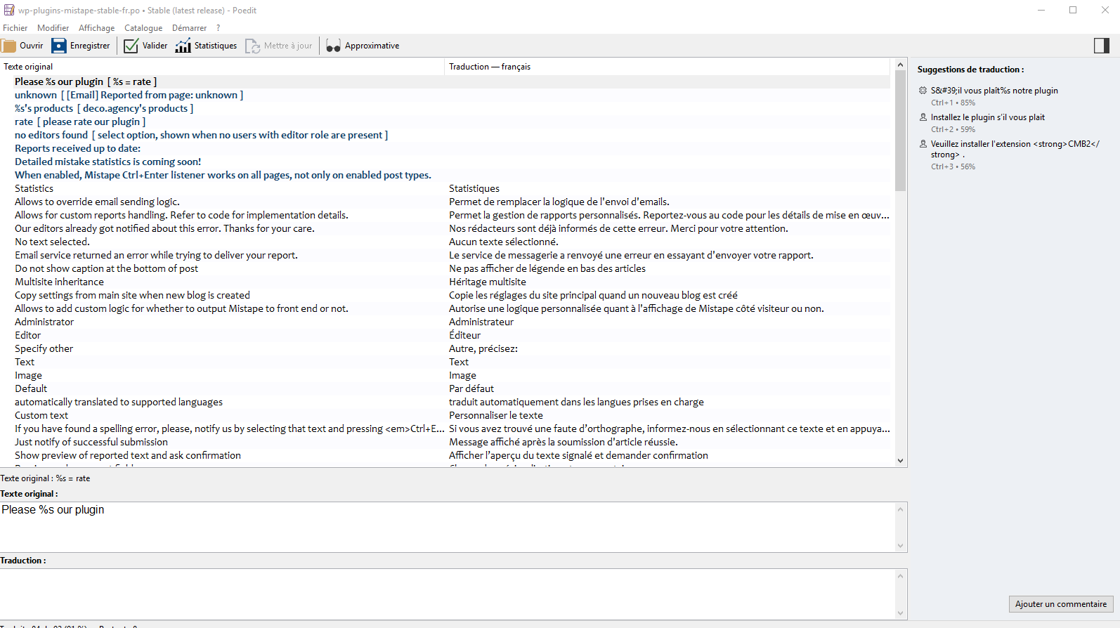Click translation 'Aucun texte sélectionné.'

(504, 242)
